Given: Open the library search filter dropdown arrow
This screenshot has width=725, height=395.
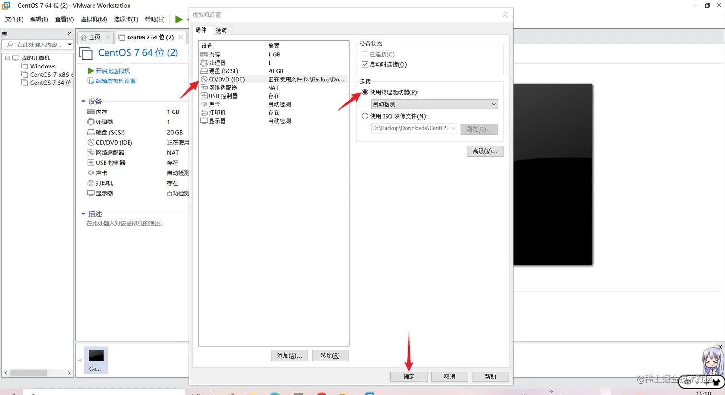Looking at the screenshot, I should pos(70,45).
